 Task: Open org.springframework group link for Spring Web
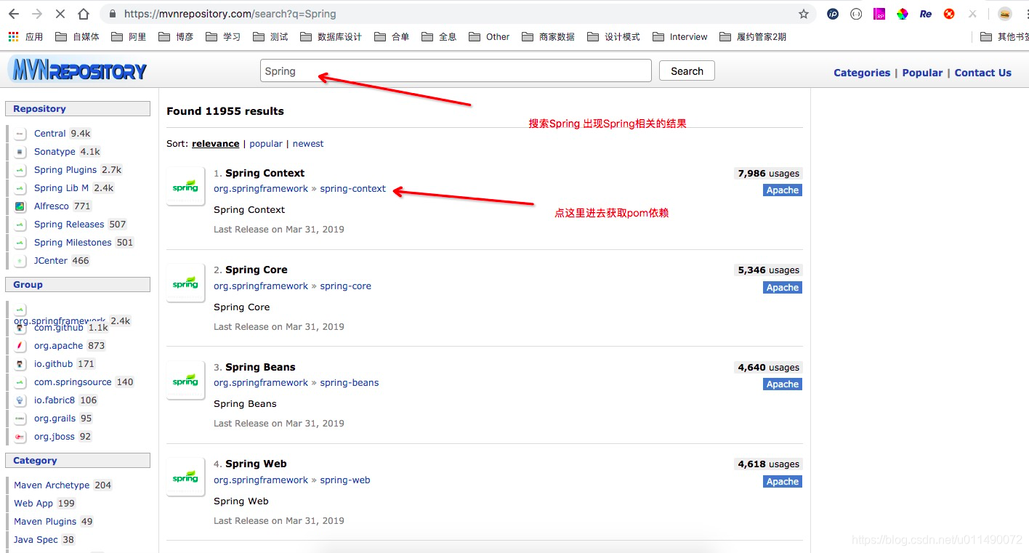(261, 480)
